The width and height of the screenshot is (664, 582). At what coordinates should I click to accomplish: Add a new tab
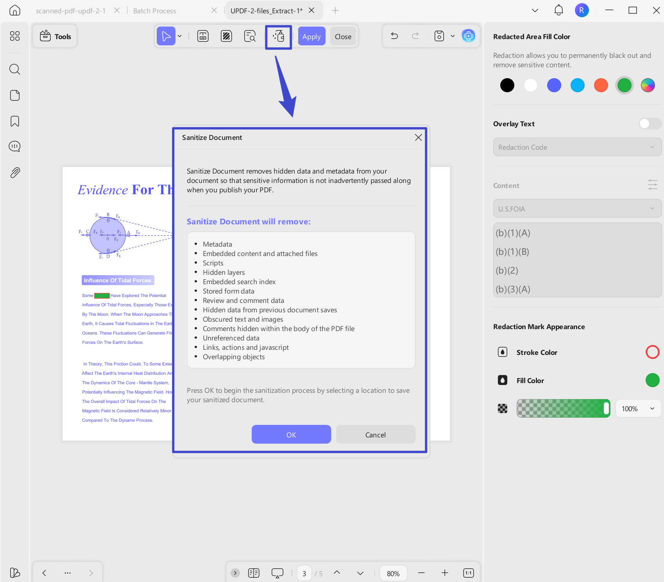click(335, 11)
